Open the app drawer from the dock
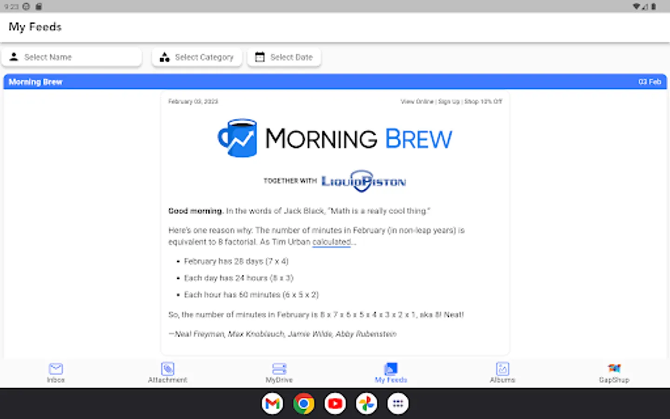670x419 pixels. pos(398,404)
